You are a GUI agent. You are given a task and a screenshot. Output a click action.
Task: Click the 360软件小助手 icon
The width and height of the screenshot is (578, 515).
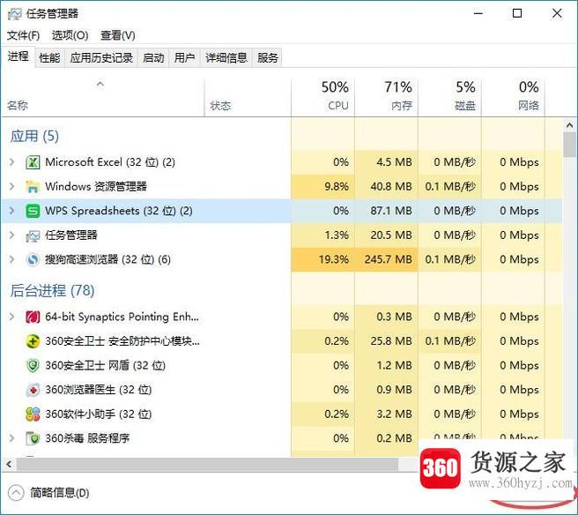(x=33, y=414)
